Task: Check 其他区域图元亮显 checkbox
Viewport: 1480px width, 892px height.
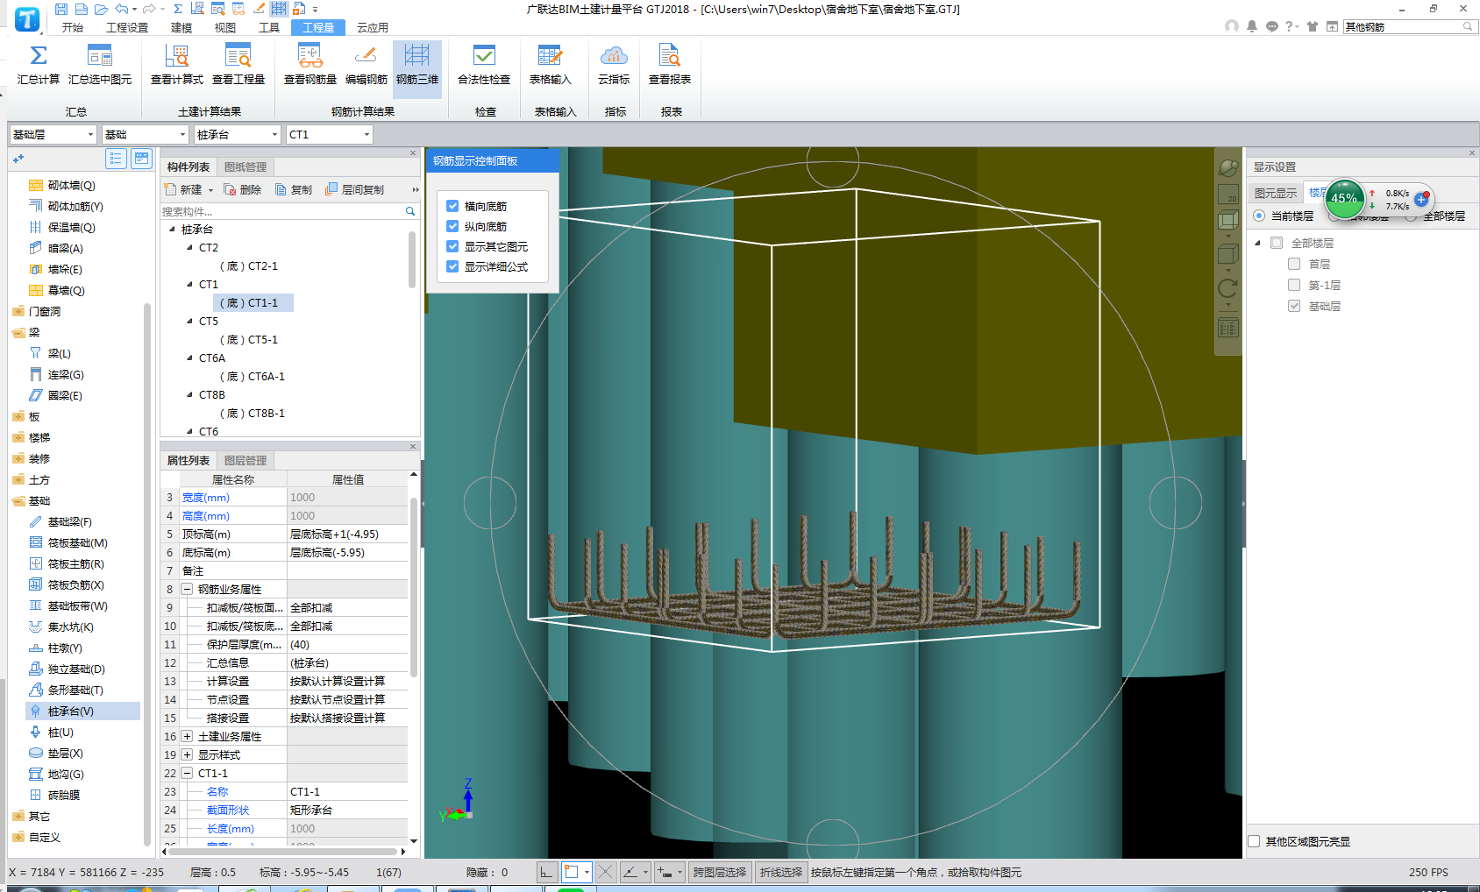Action: point(1254,841)
